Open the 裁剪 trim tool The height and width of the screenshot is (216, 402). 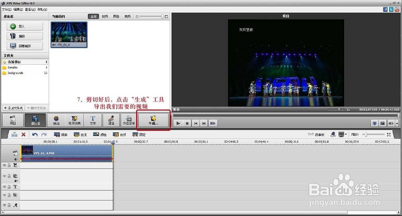(61, 134)
